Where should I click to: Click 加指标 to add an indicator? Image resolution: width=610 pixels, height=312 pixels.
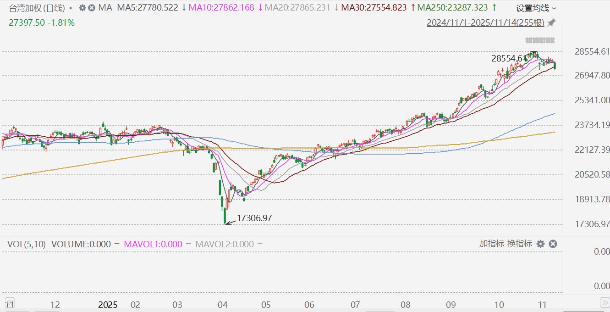[492, 244]
